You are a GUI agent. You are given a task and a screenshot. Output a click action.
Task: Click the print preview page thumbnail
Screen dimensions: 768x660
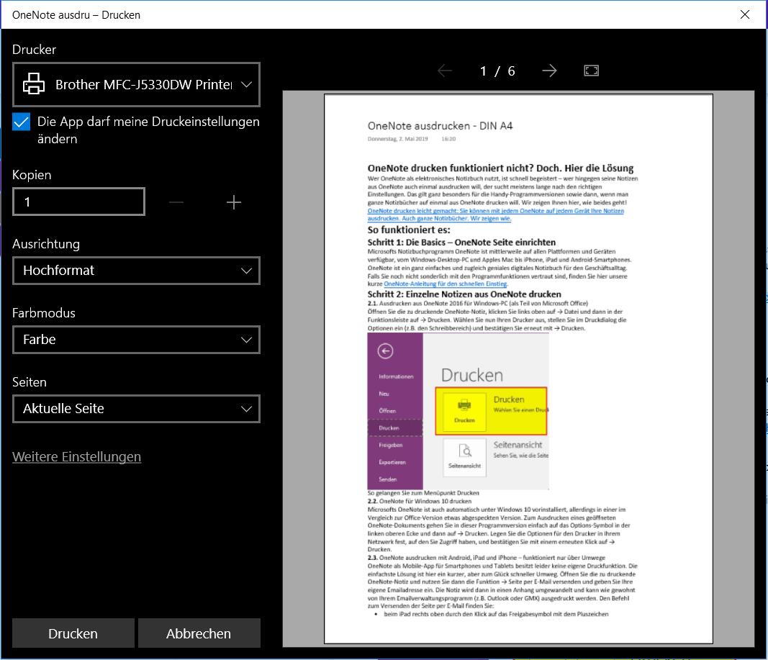(518, 369)
